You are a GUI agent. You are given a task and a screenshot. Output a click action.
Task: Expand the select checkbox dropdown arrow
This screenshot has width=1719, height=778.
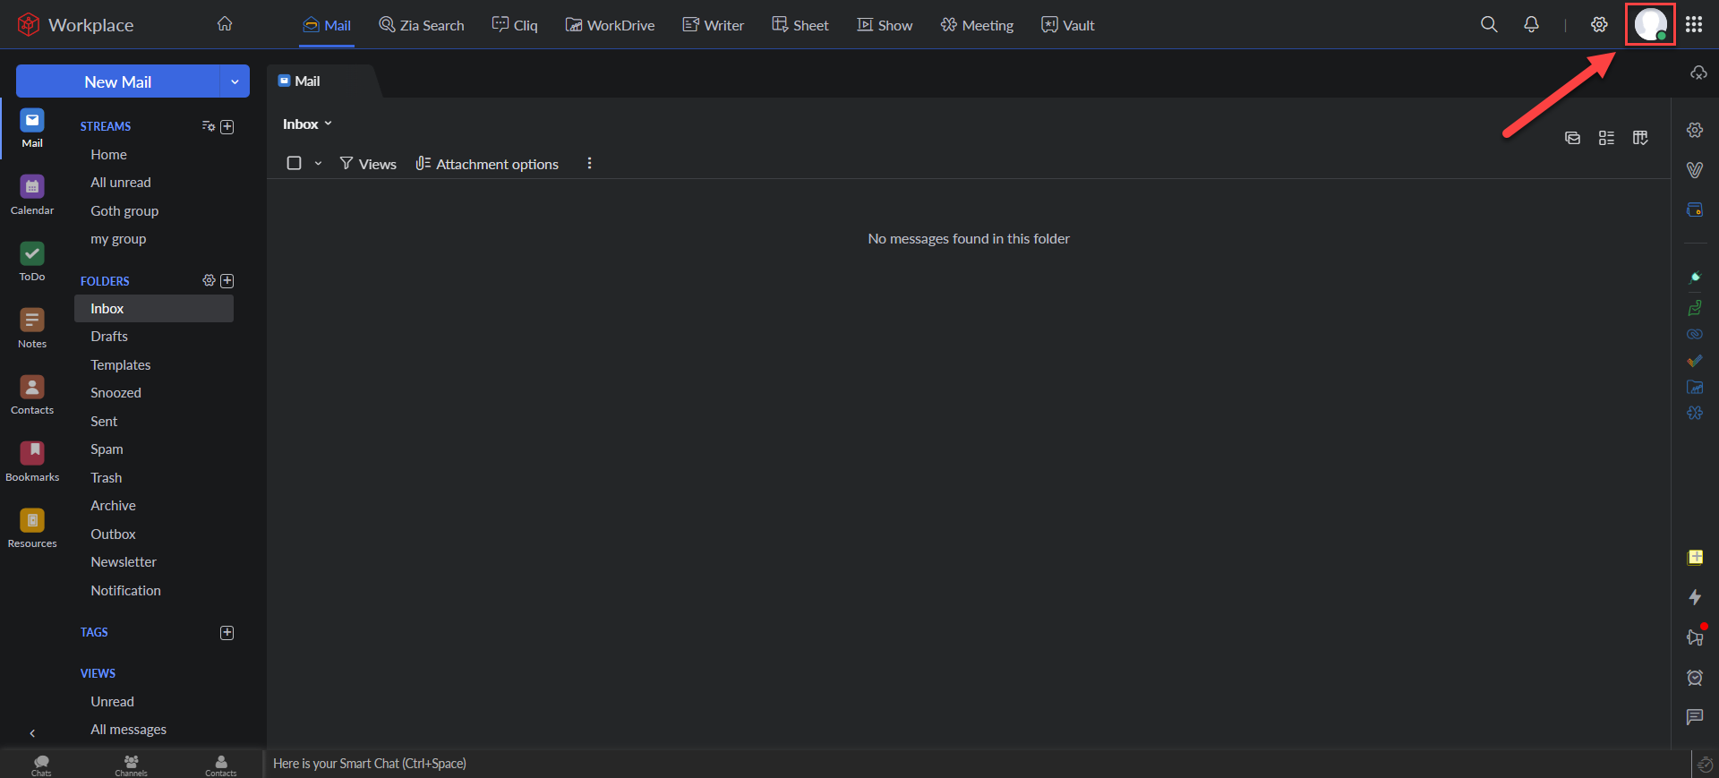(x=318, y=164)
